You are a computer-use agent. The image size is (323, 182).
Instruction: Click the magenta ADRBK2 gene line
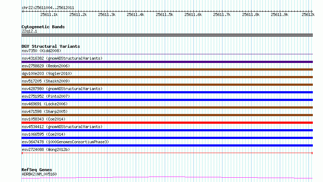pyautogui.click(x=167, y=177)
